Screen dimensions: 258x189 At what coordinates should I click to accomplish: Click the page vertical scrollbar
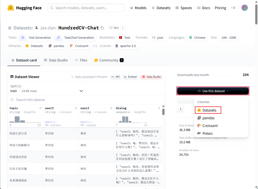pyautogui.click(x=256, y=15)
